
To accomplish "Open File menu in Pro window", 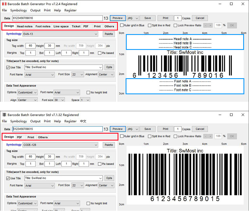I will click(x=4, y=10).
